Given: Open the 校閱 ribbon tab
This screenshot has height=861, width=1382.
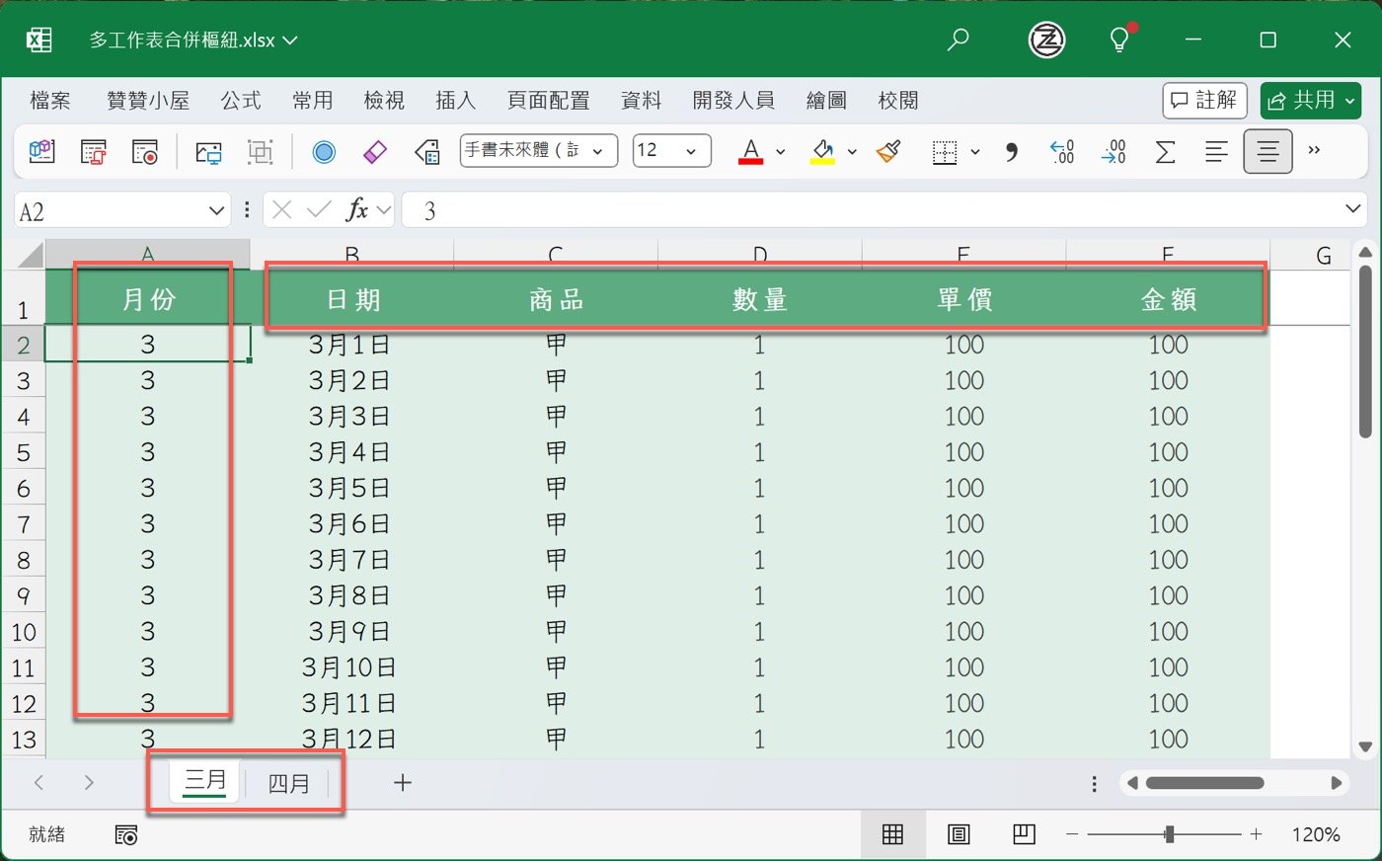Looking at the screenshot, I should (898, 100).
